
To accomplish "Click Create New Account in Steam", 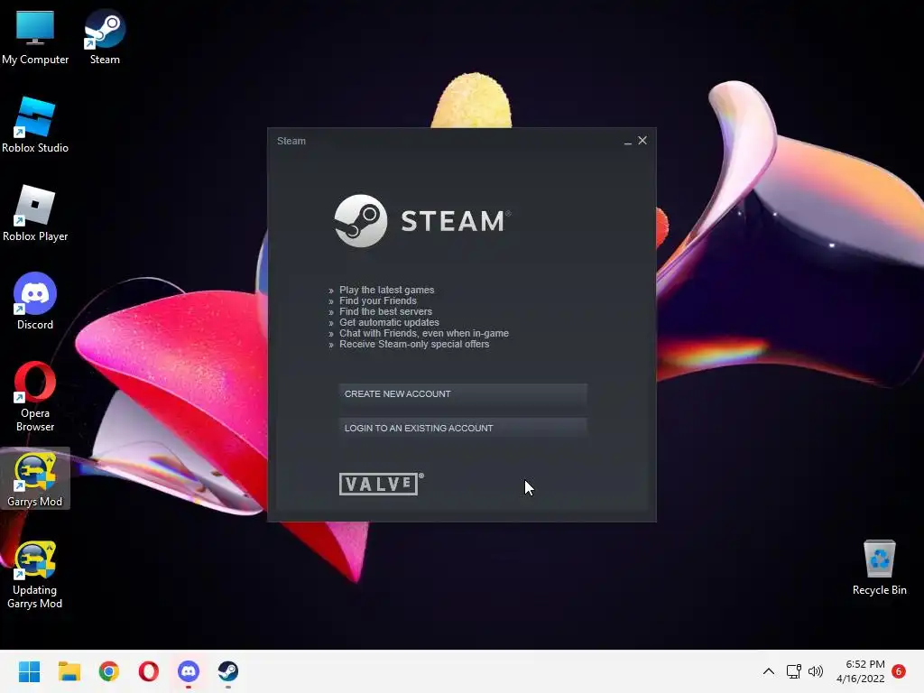I will pos(463,393).
